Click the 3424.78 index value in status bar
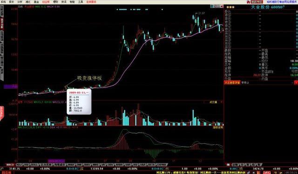The height and width of the screenshot is (174, 298). pos(258,168)
